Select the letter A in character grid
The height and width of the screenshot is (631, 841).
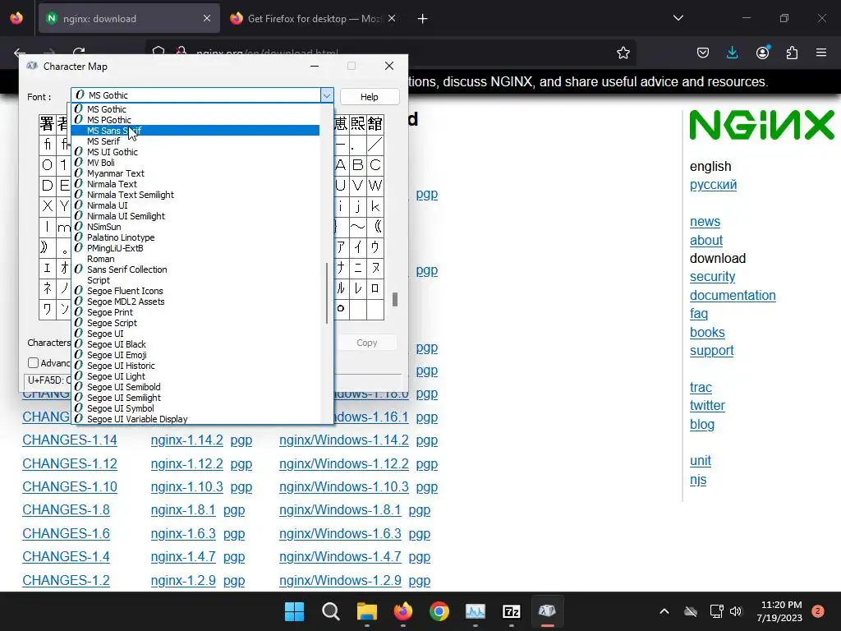click(x=341, y=164)
